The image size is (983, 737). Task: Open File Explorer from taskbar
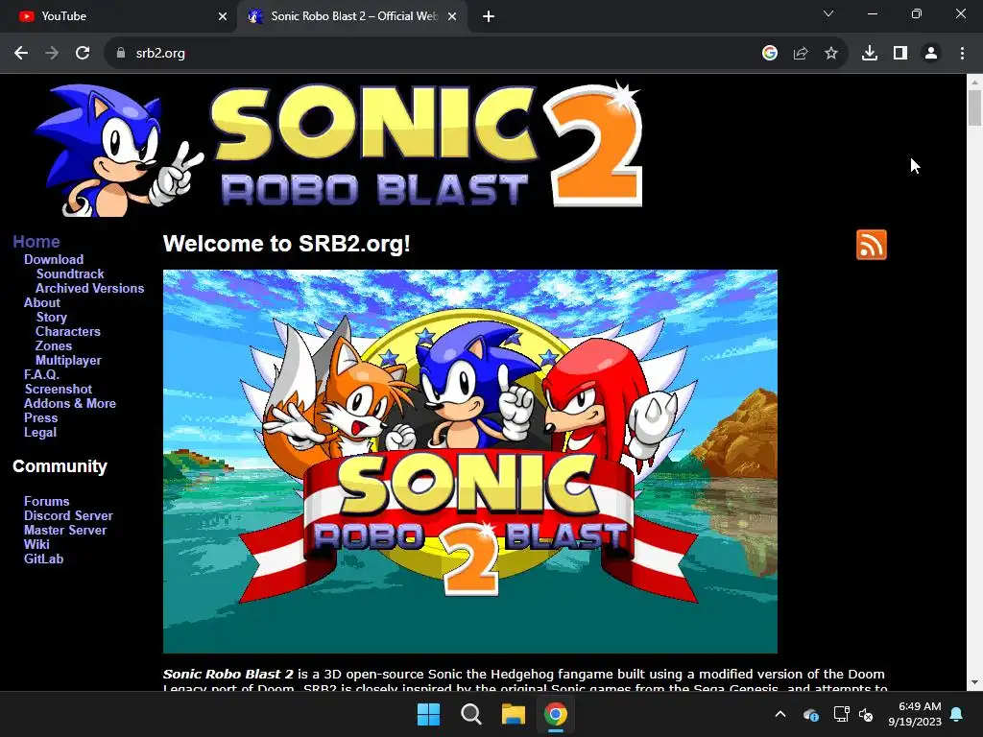[513, 714]
